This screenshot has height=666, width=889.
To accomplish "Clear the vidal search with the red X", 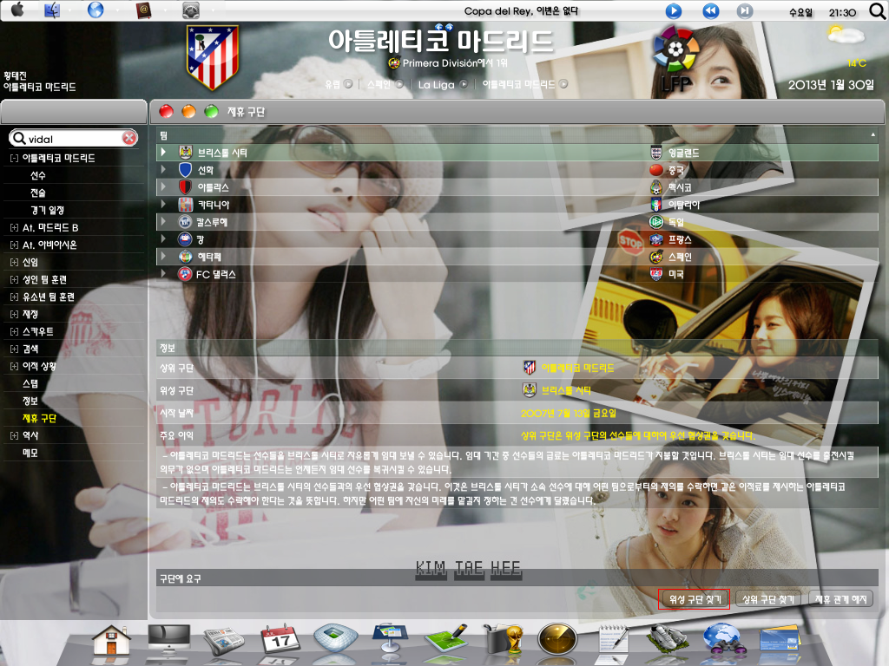I will click(x=129, y=138).
